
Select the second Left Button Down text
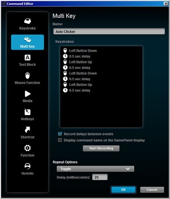click(x=83, y=74)
